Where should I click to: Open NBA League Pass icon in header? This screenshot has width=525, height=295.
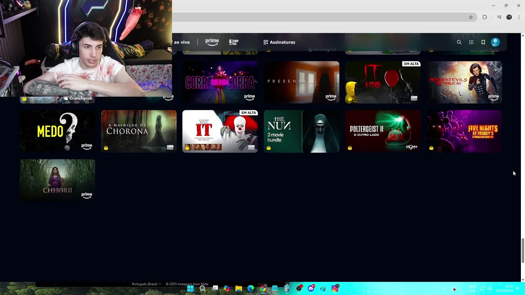tap(233, 42)
